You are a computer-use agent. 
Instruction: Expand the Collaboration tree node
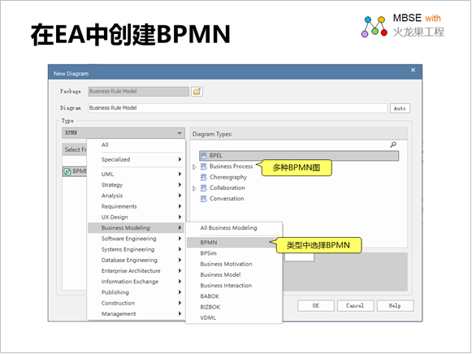tap(194, 188)
